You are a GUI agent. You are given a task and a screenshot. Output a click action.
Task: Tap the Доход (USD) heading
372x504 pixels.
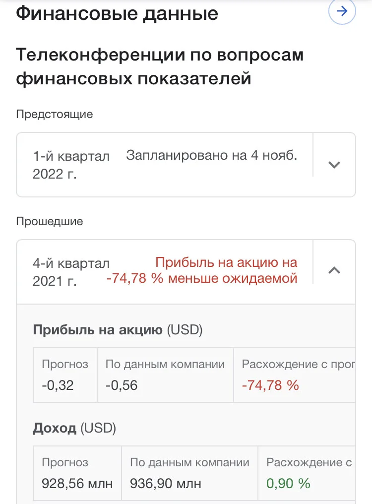point(74,428)
